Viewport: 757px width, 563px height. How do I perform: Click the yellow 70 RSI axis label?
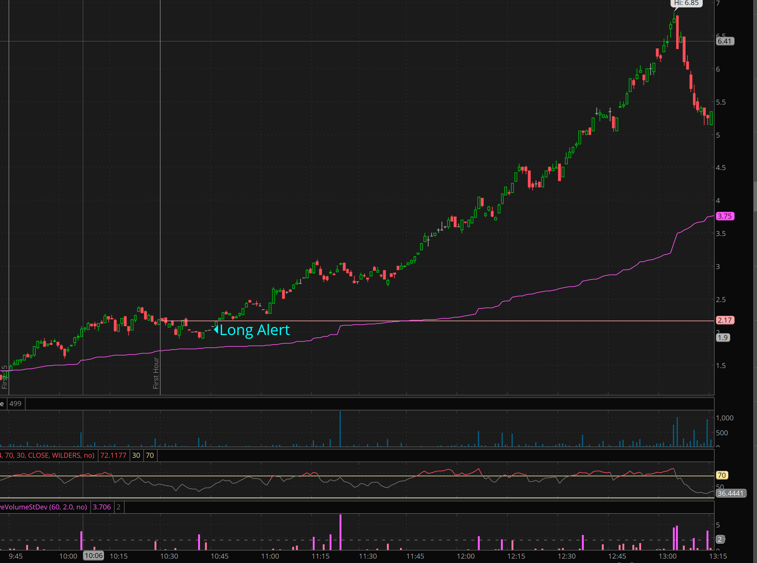tap(721, 475)
